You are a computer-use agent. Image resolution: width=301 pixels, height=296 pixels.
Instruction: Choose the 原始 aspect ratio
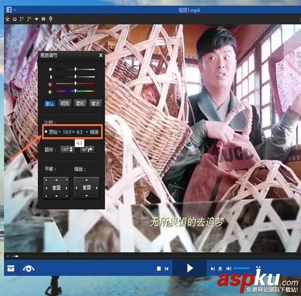coord(51,132)
